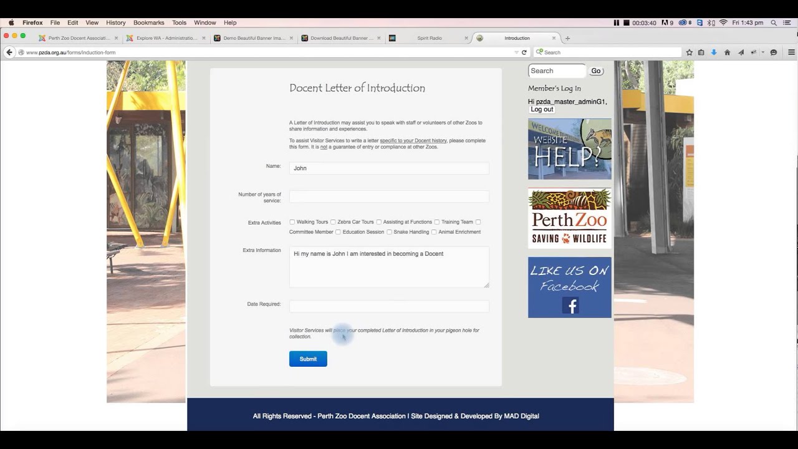Select the Education Session checkbox

pyautogui.click(x=338, y=232)
